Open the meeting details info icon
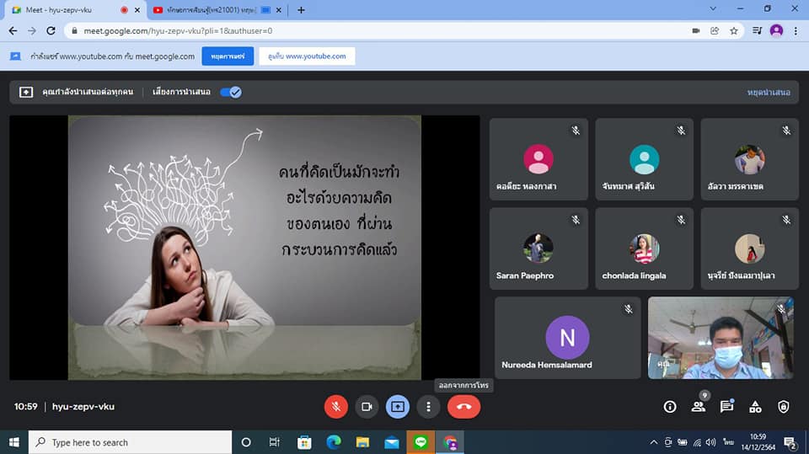 (x=670, y=407)
